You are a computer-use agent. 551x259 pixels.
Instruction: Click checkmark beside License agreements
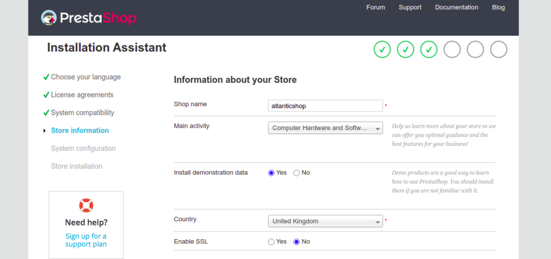[x=46, y=95]
